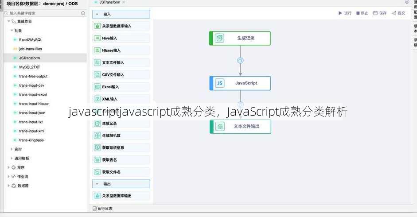Open trans-input-xml job
417x217 pixels.
click(31, 131)
